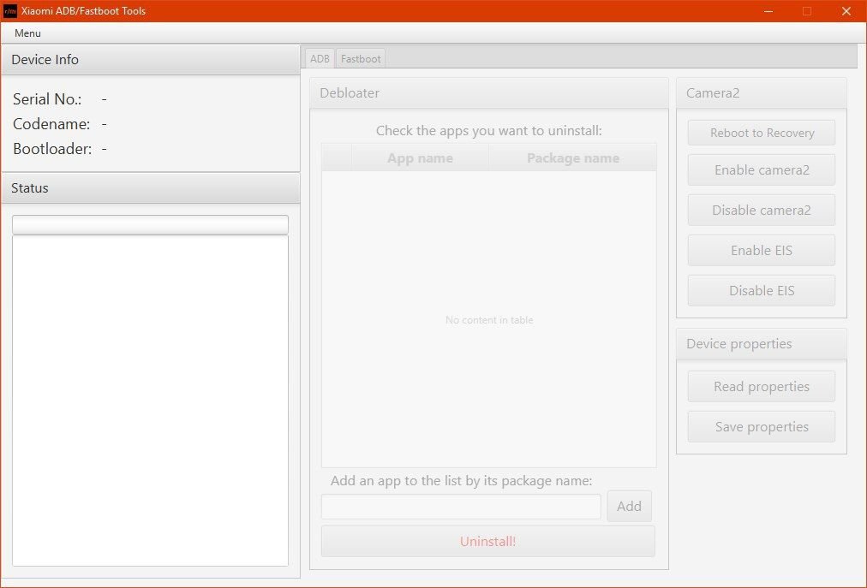The image size is (867, 588).
Task: Click the Bootloader: label
Action: pyautogui.click(x=52, y=149)
